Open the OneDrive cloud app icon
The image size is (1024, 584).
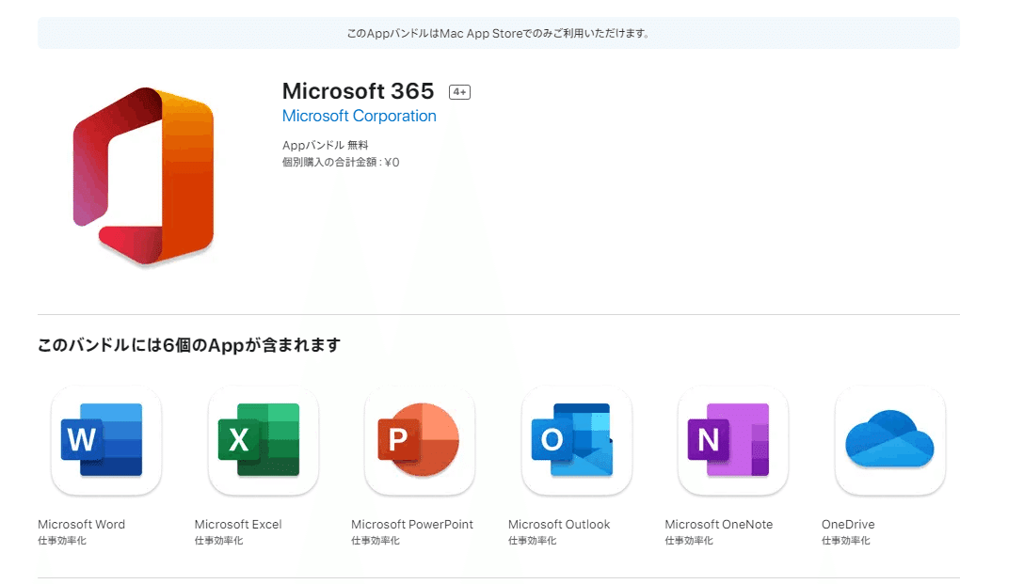890,440
